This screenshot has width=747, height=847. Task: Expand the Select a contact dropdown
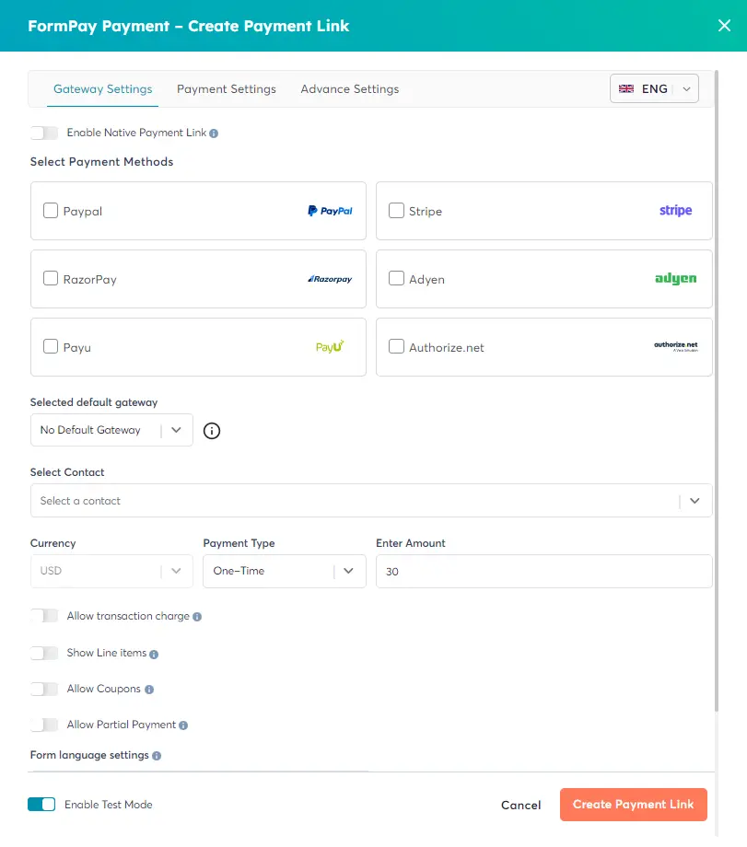tap(695, 500)
